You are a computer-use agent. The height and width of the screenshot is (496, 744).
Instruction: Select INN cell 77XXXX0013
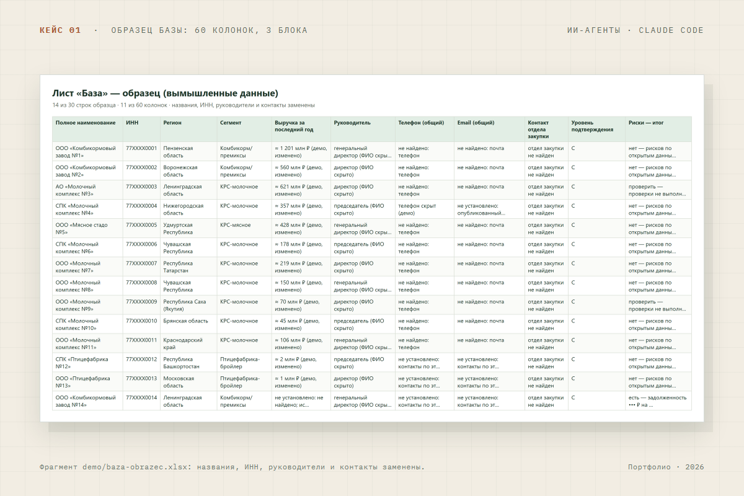[x=141, y=382]
